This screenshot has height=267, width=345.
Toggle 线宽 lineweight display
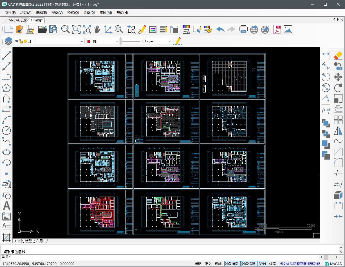tap(273, 264)
